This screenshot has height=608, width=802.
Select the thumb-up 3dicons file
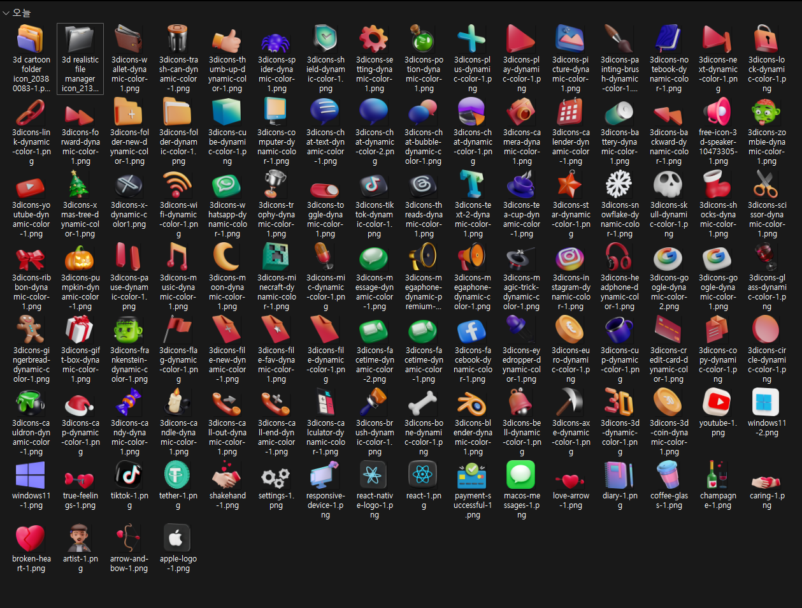tap(227, 59)
